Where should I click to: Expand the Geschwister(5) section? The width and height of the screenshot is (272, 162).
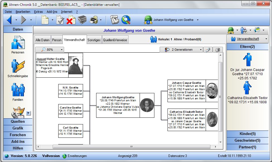(x=247, y=140)
